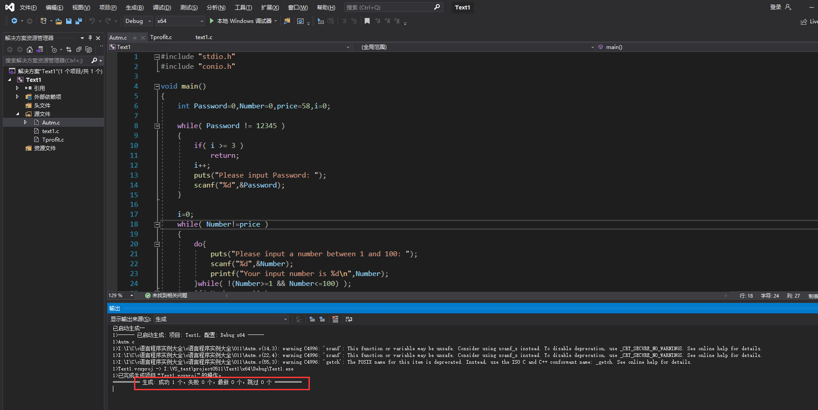Open the Debug configuration dropdown
This screenshot has width=818, height=410.
coord(149,21)
